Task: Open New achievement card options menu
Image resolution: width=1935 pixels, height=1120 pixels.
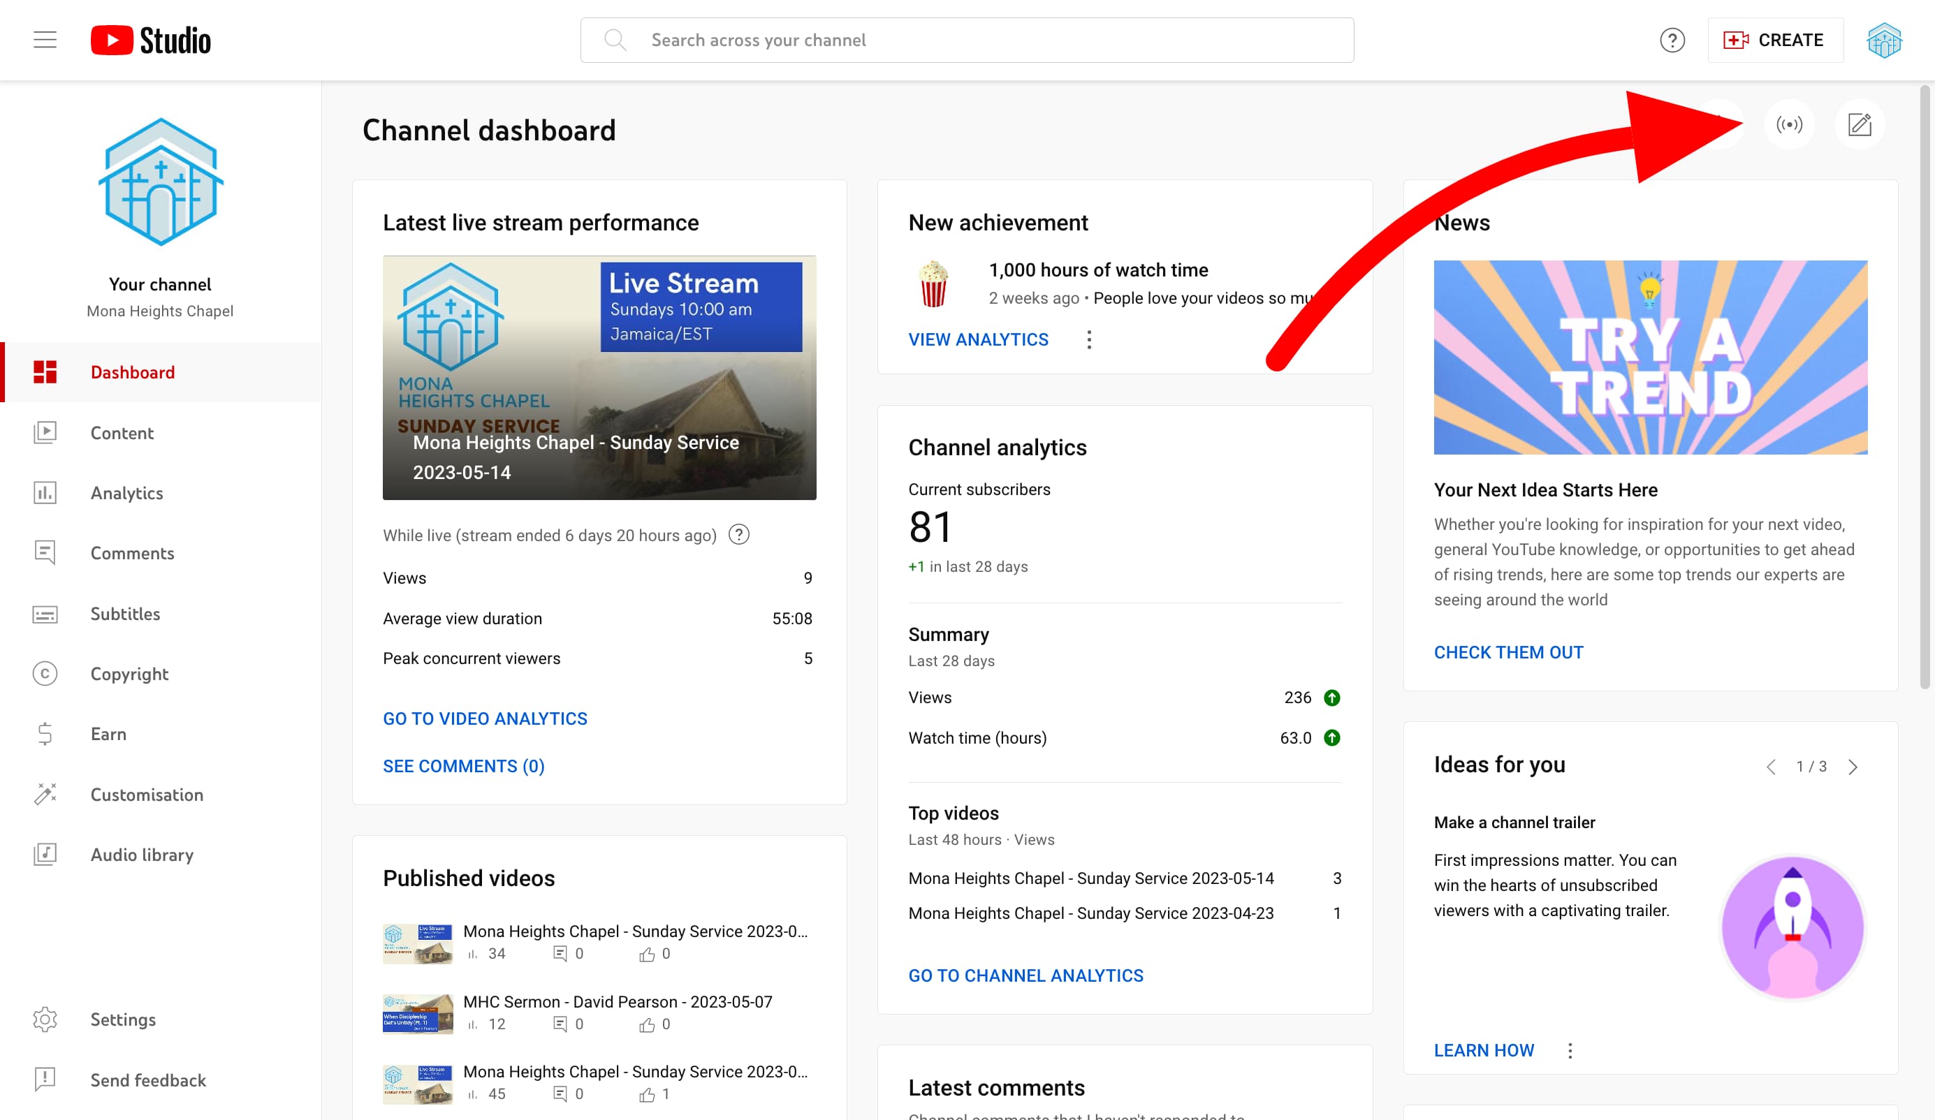Action: point(1089,339)
